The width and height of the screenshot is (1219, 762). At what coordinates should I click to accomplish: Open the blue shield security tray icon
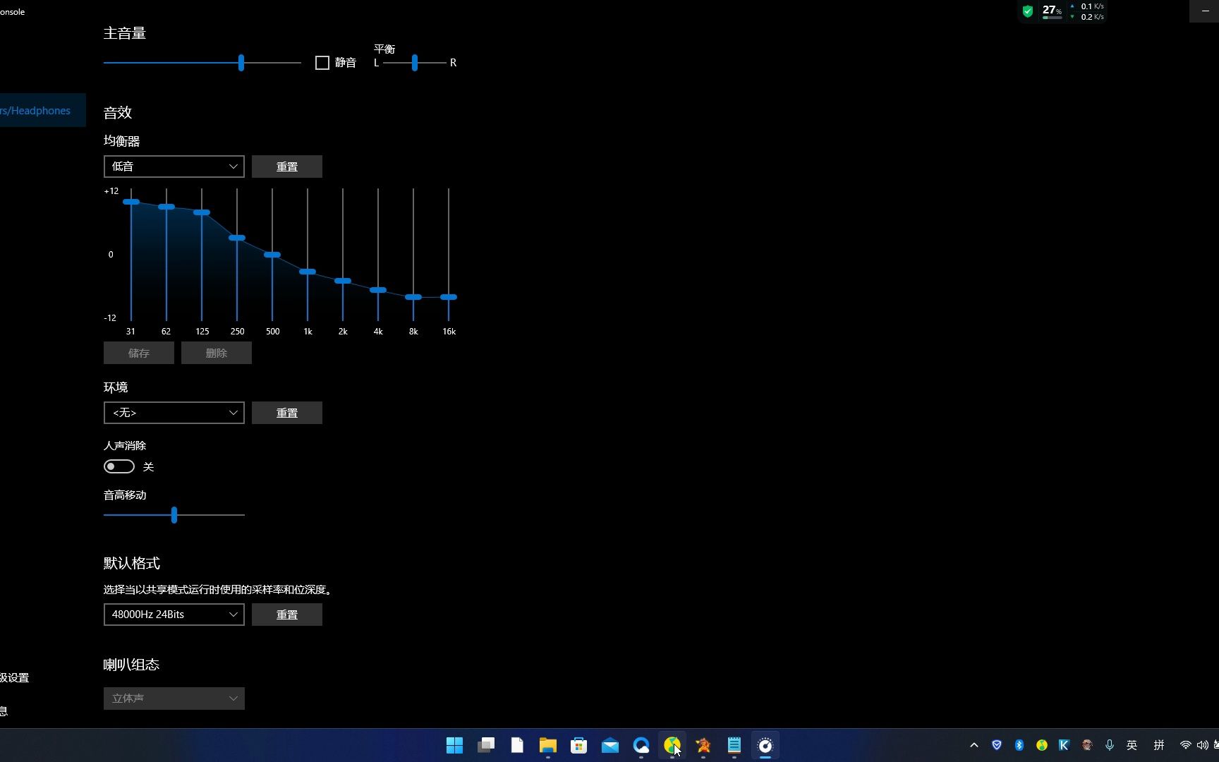click(997, 745)
